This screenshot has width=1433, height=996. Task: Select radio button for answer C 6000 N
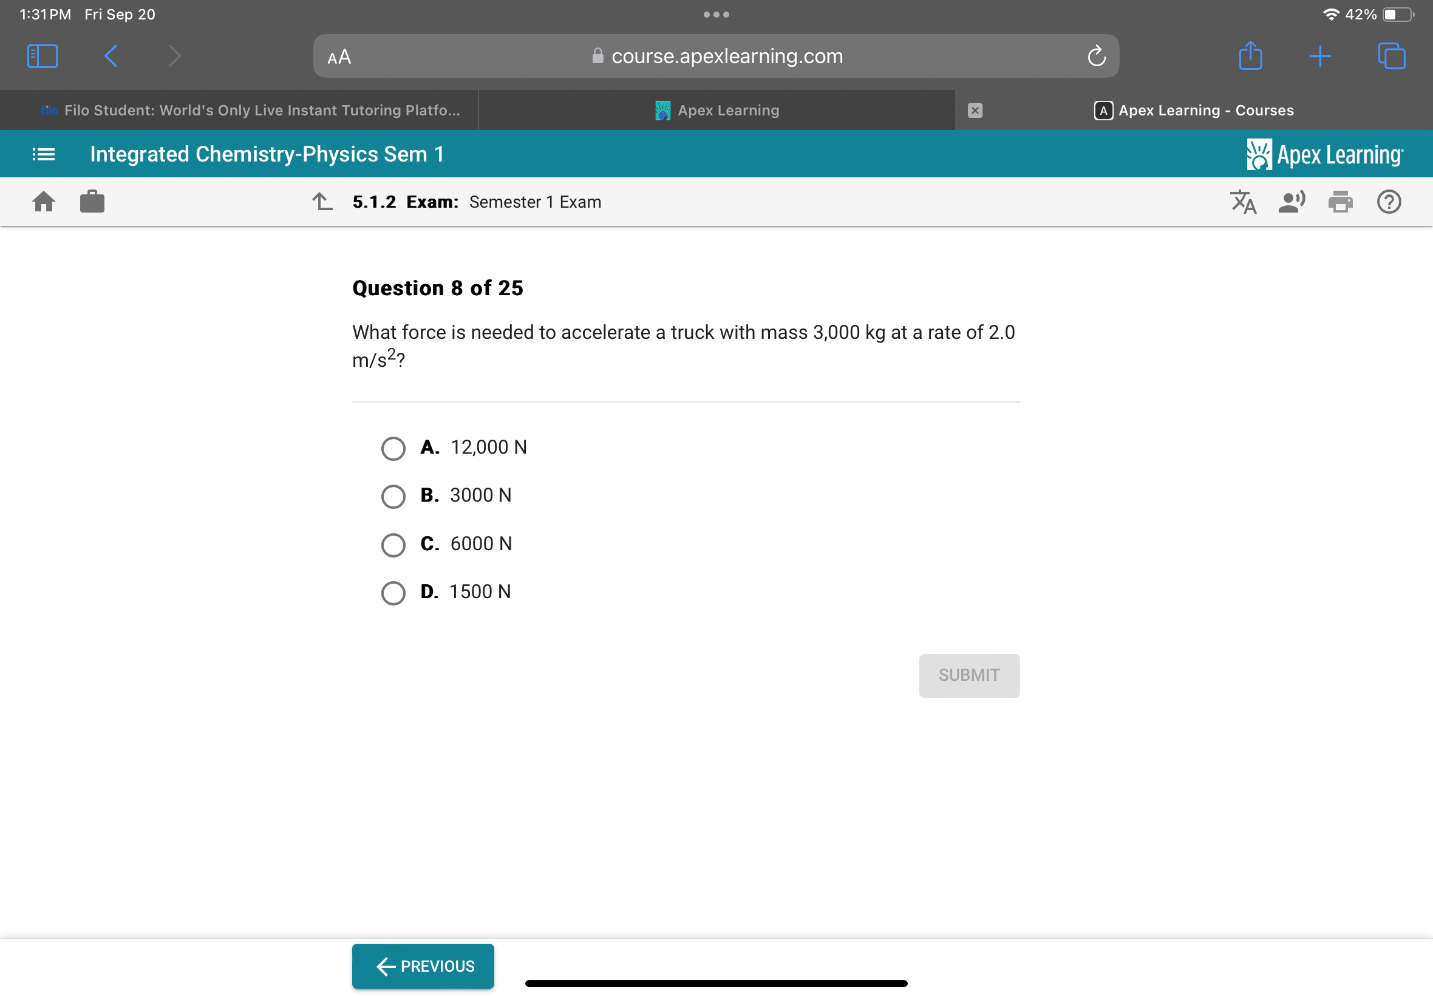[394, 542]
